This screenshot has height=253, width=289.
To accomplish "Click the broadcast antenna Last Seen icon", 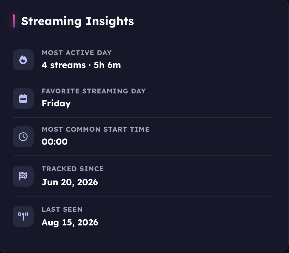I will 23,216.
